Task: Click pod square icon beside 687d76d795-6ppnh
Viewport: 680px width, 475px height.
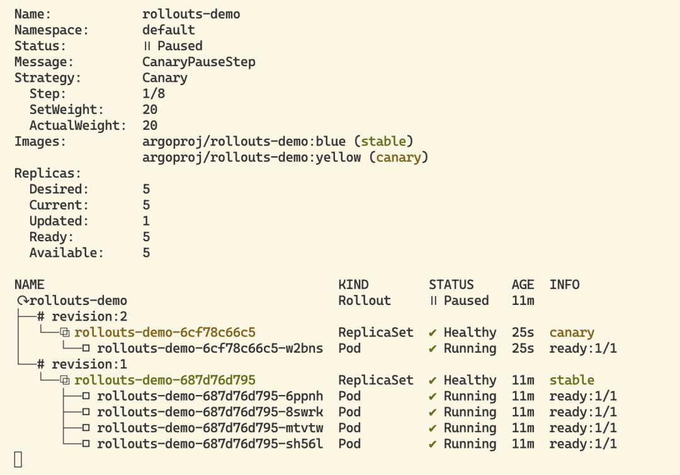Action: (86, 396)
